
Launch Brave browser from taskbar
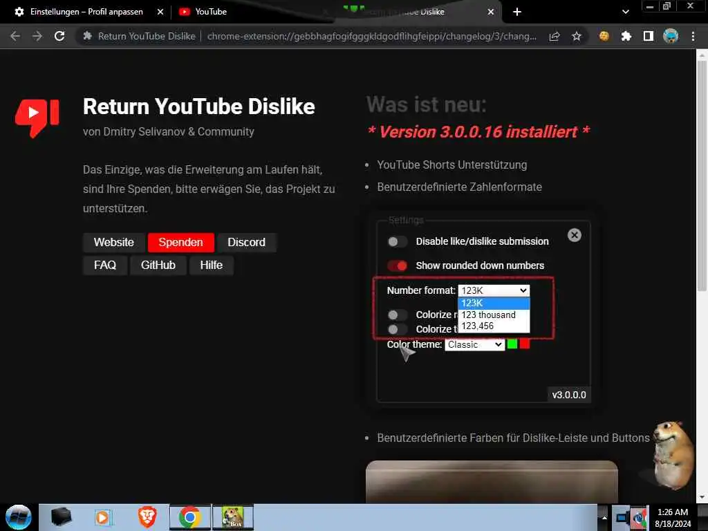pos(147,517)
